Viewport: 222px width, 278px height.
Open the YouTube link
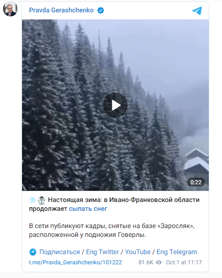(138, 252)
